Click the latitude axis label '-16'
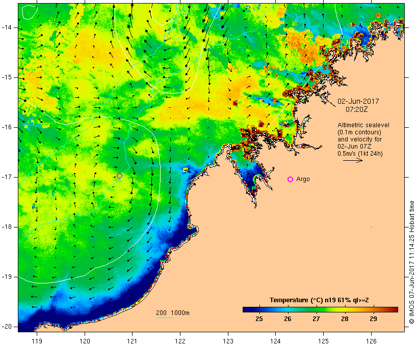Image resolution: width=418 pixels, height=346 pixels. 7,127
